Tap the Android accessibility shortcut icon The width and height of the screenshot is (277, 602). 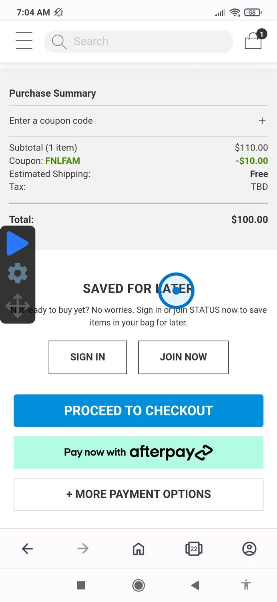tap(247, 585)
